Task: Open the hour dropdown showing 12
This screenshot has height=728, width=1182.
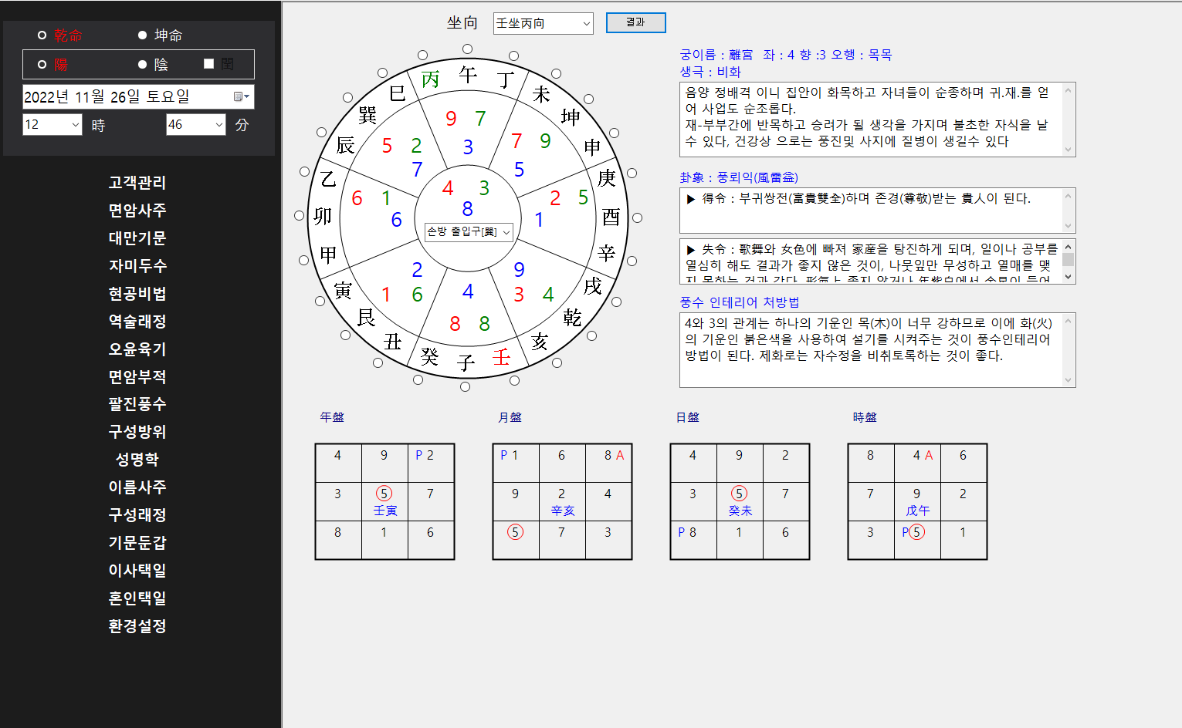Action: pyautogui.click(x=52, y=124)
